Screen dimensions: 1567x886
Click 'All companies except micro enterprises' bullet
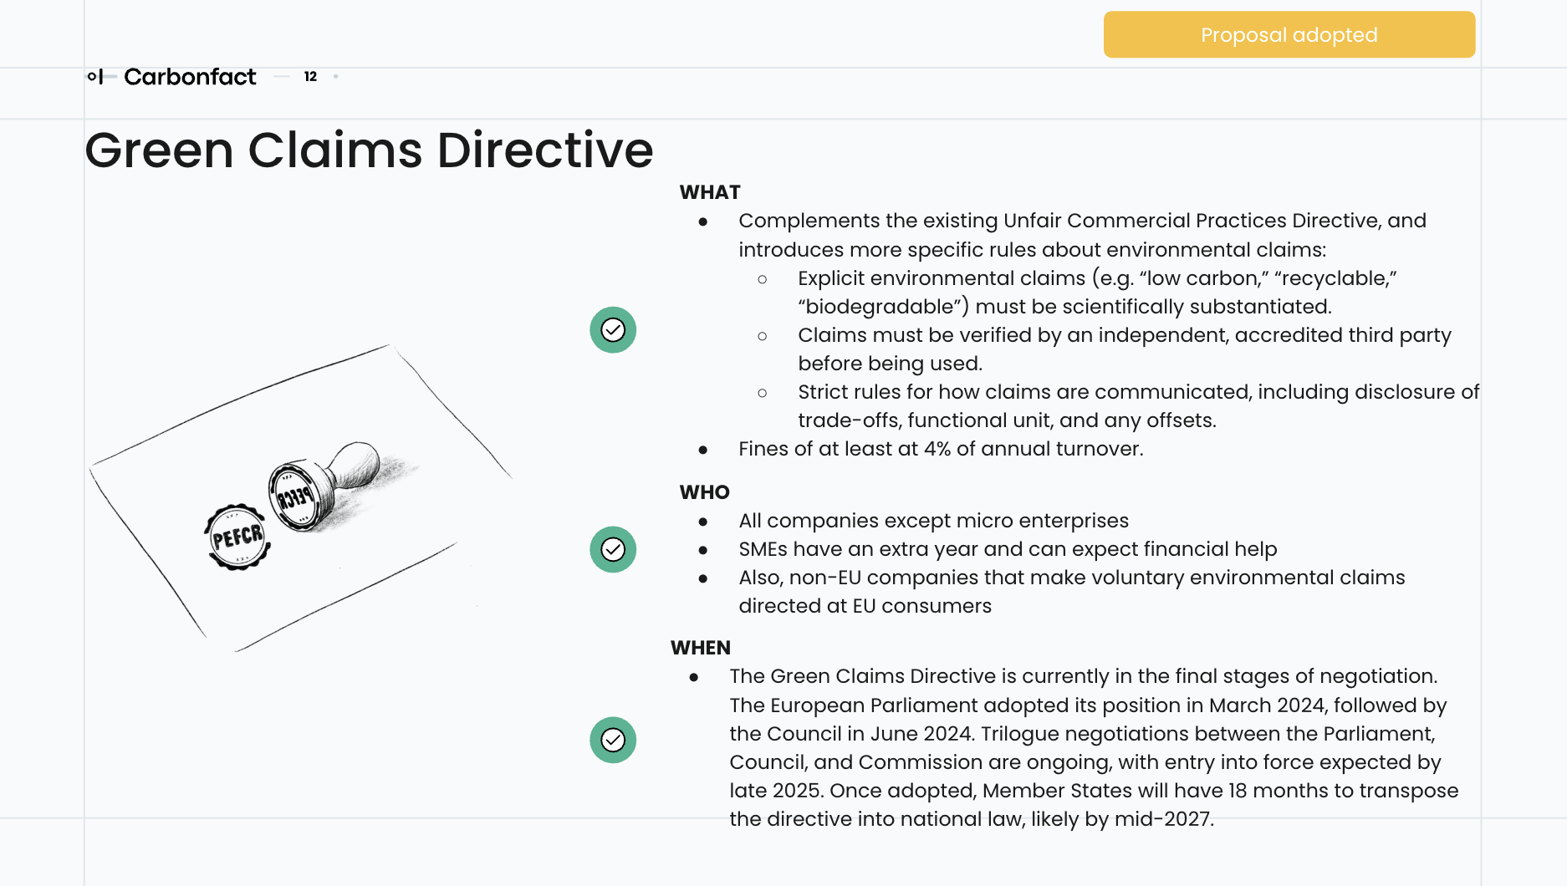(933, 521)
